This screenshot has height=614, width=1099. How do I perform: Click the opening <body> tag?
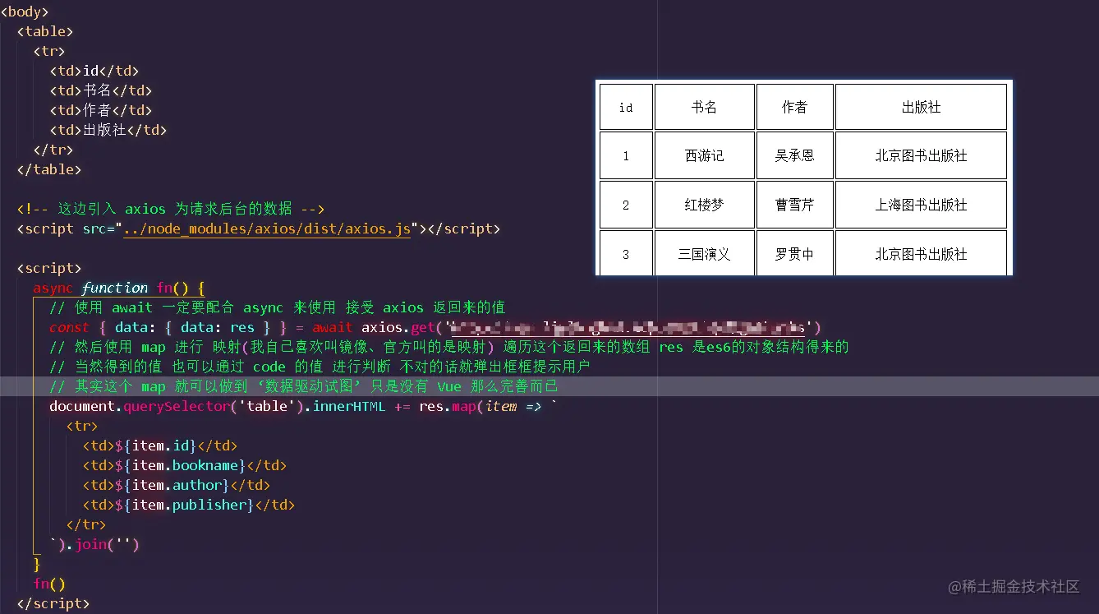click(x=25, y=12)
